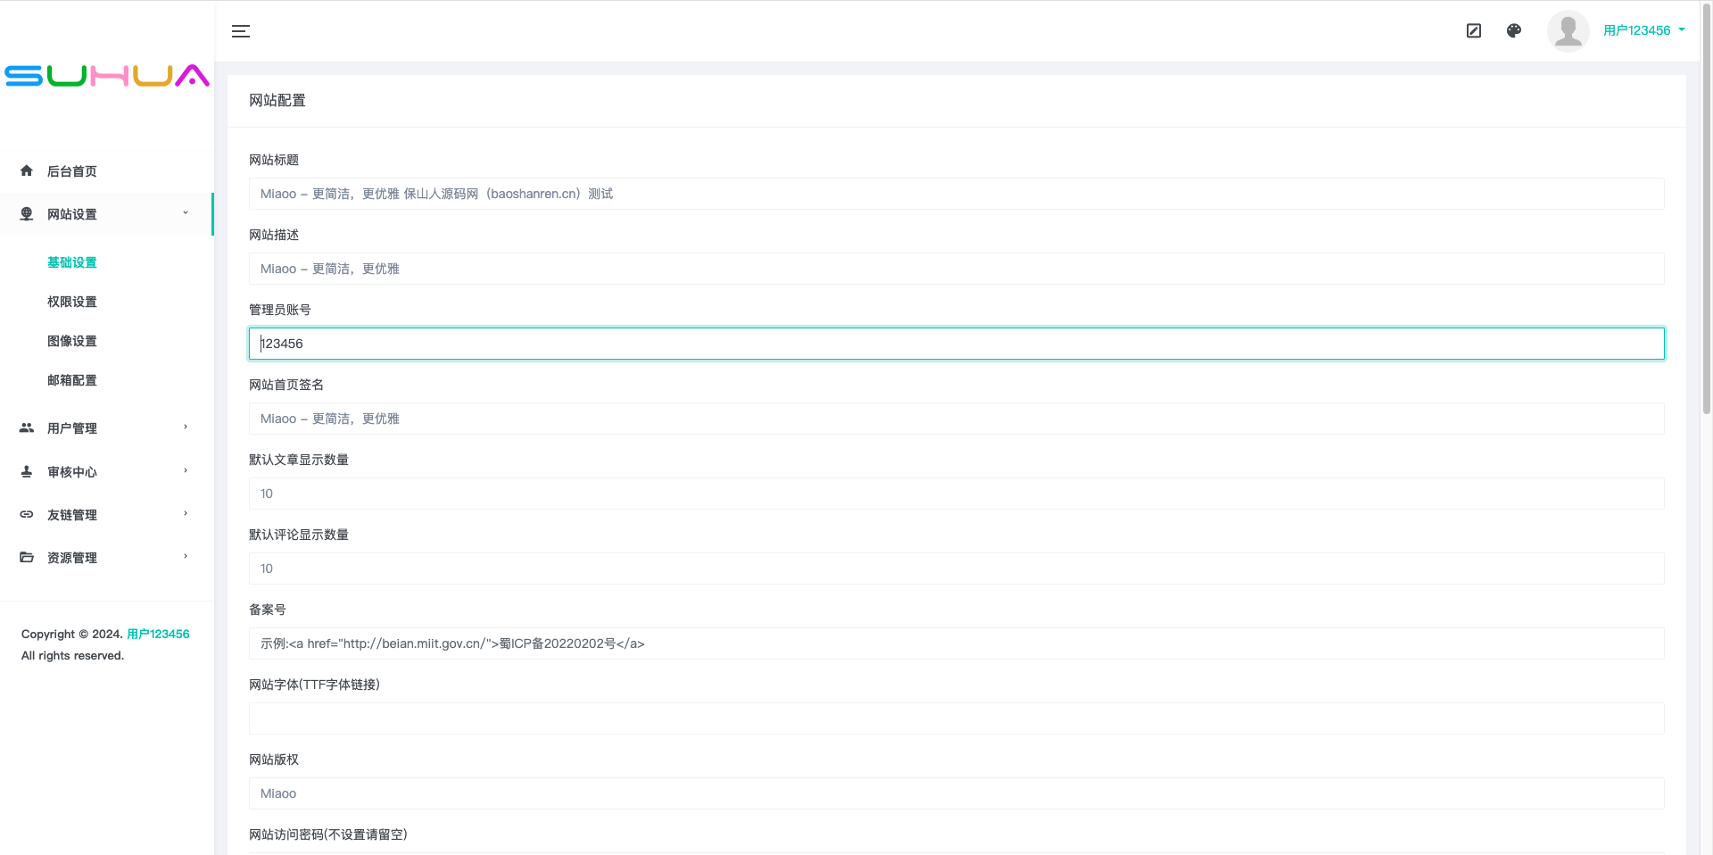
Task: Focus the 网站标题 input field
Action: click(956, 194)
